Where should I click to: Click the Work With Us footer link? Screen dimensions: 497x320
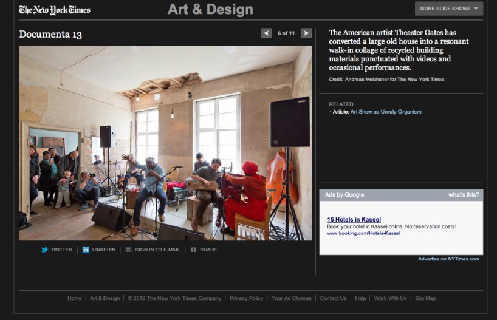(390, 298)
